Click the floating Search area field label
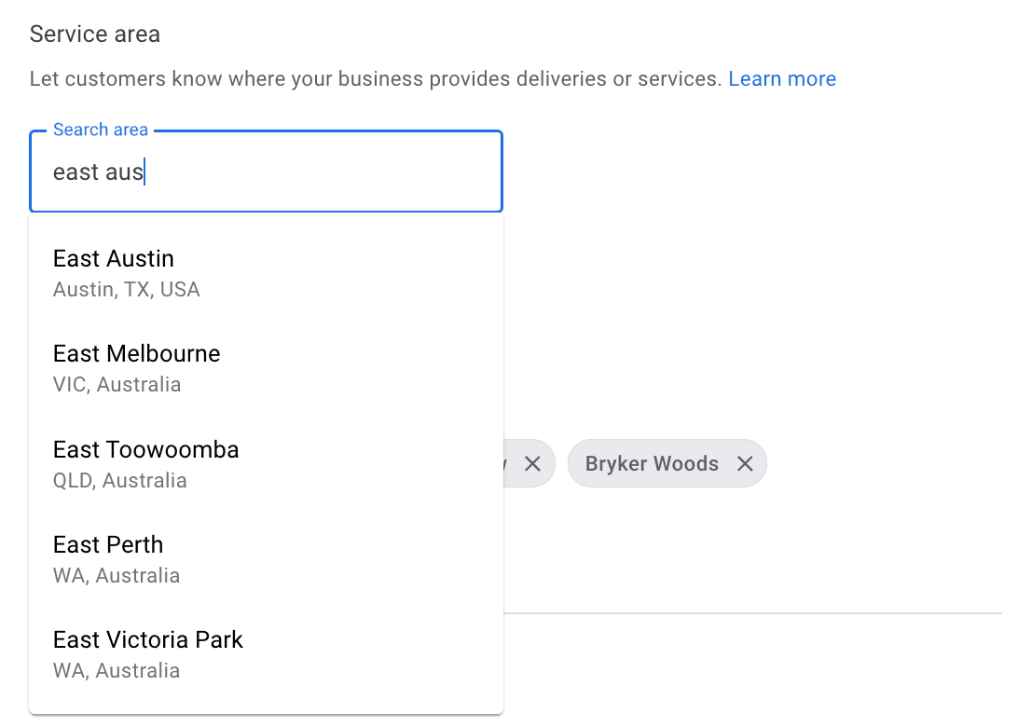The image size is (1031, 727). pos(101,130)
